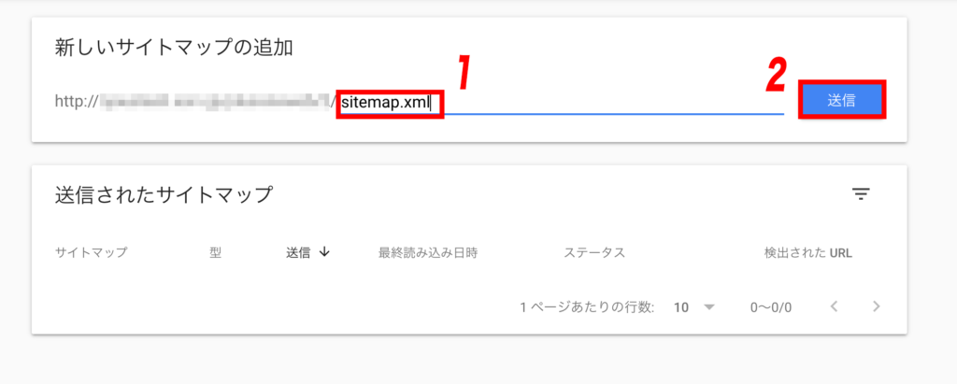
Task: Click the ステータス column header
Action: tap(594, 253)
